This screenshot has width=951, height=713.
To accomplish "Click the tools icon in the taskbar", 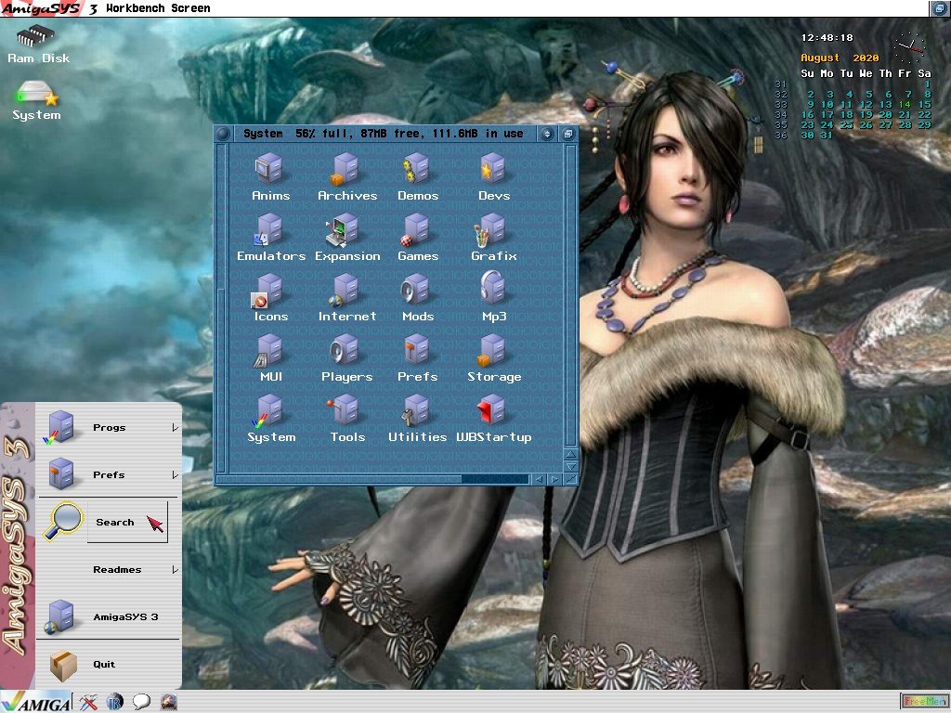I will click(87, 702).
